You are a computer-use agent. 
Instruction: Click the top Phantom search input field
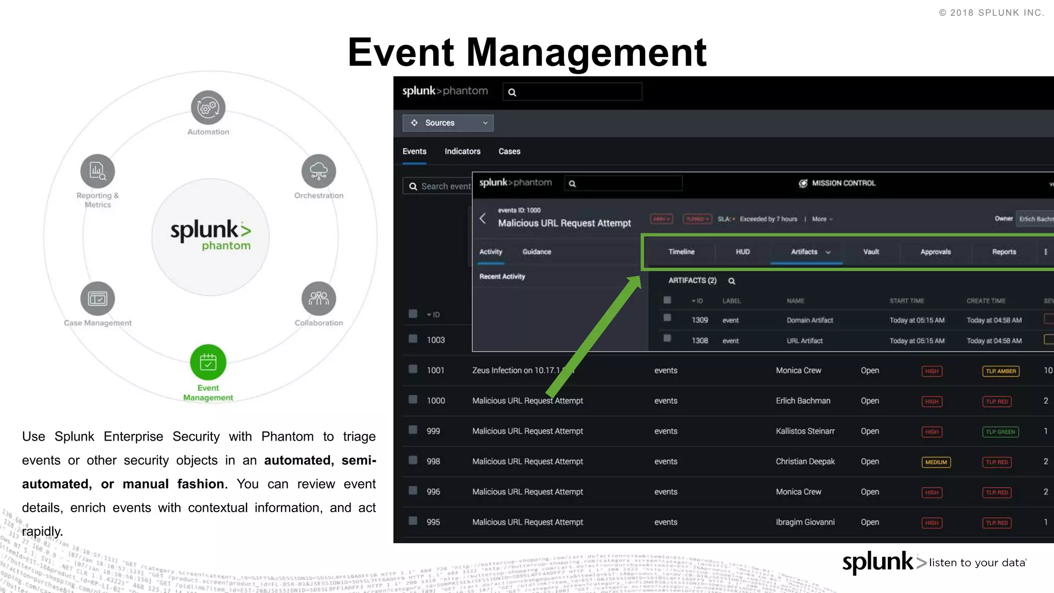tap(572, 92)
